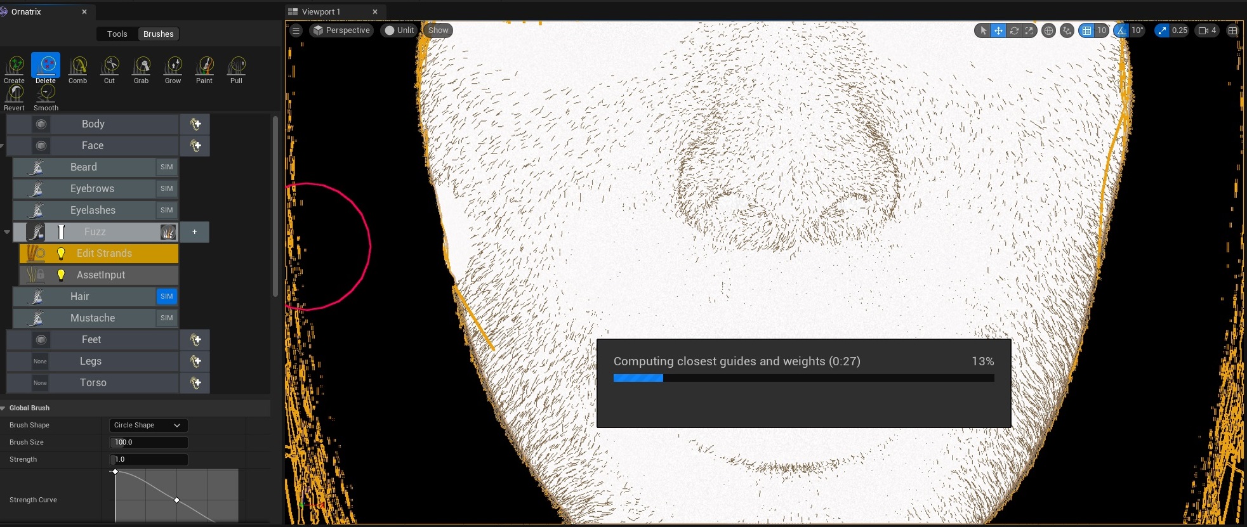Toggle AssetInput lightbulb visibility
This screenshot has height=527, width=1247.
[61, 275]
